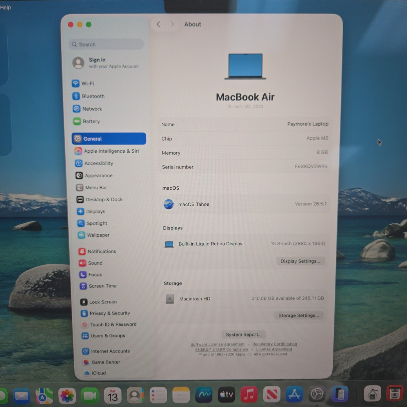The image size is (407, 407).
Task: Open Menu Bar settings
Action: click(x=92, y=188)
